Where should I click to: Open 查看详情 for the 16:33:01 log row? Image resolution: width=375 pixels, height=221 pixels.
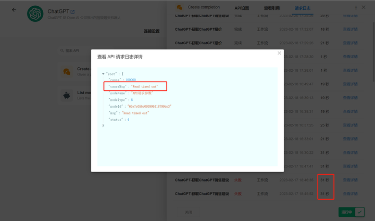tap(350, 139)
